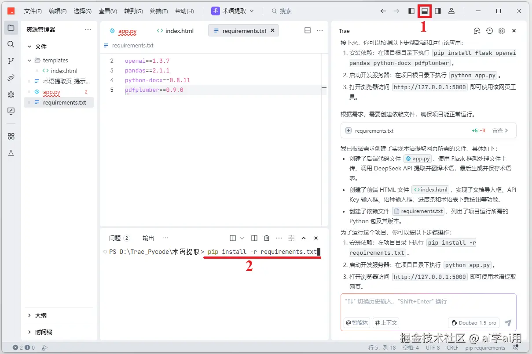Toggle the primary side bar layout icon

pyautogui.click(x=411, y=11)
